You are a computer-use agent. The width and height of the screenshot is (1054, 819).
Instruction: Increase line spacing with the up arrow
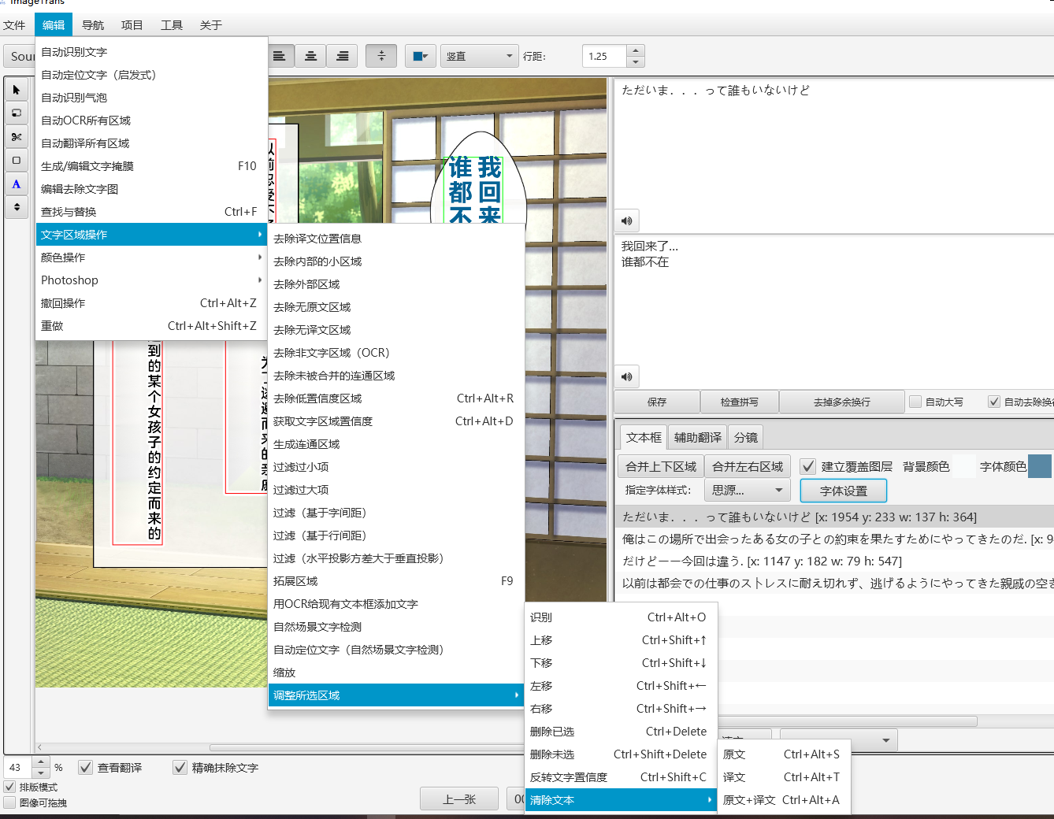tap(636, 50)
